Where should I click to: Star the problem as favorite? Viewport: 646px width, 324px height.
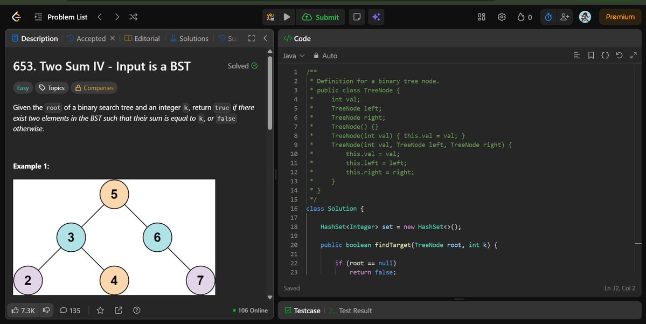pyautogui.click(x=100, y=311)
